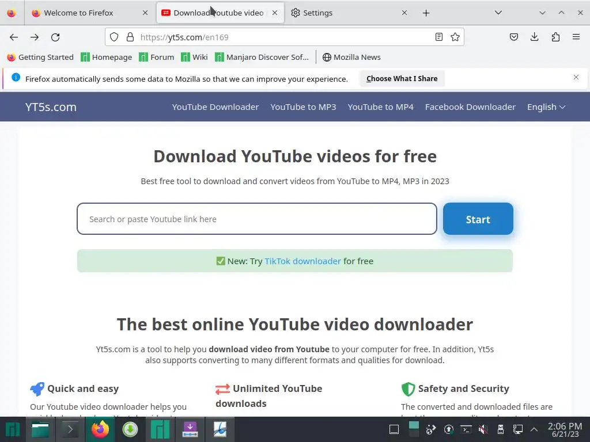
Task: Open file manager from the taskbar
Action: [x=40, y=429]
